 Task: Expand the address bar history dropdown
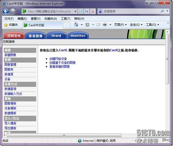point(75,11)
